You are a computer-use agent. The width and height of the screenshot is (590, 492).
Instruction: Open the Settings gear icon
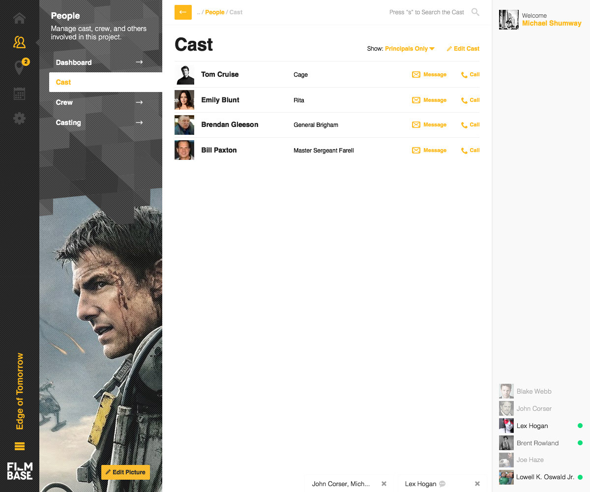tap(19, 118)
